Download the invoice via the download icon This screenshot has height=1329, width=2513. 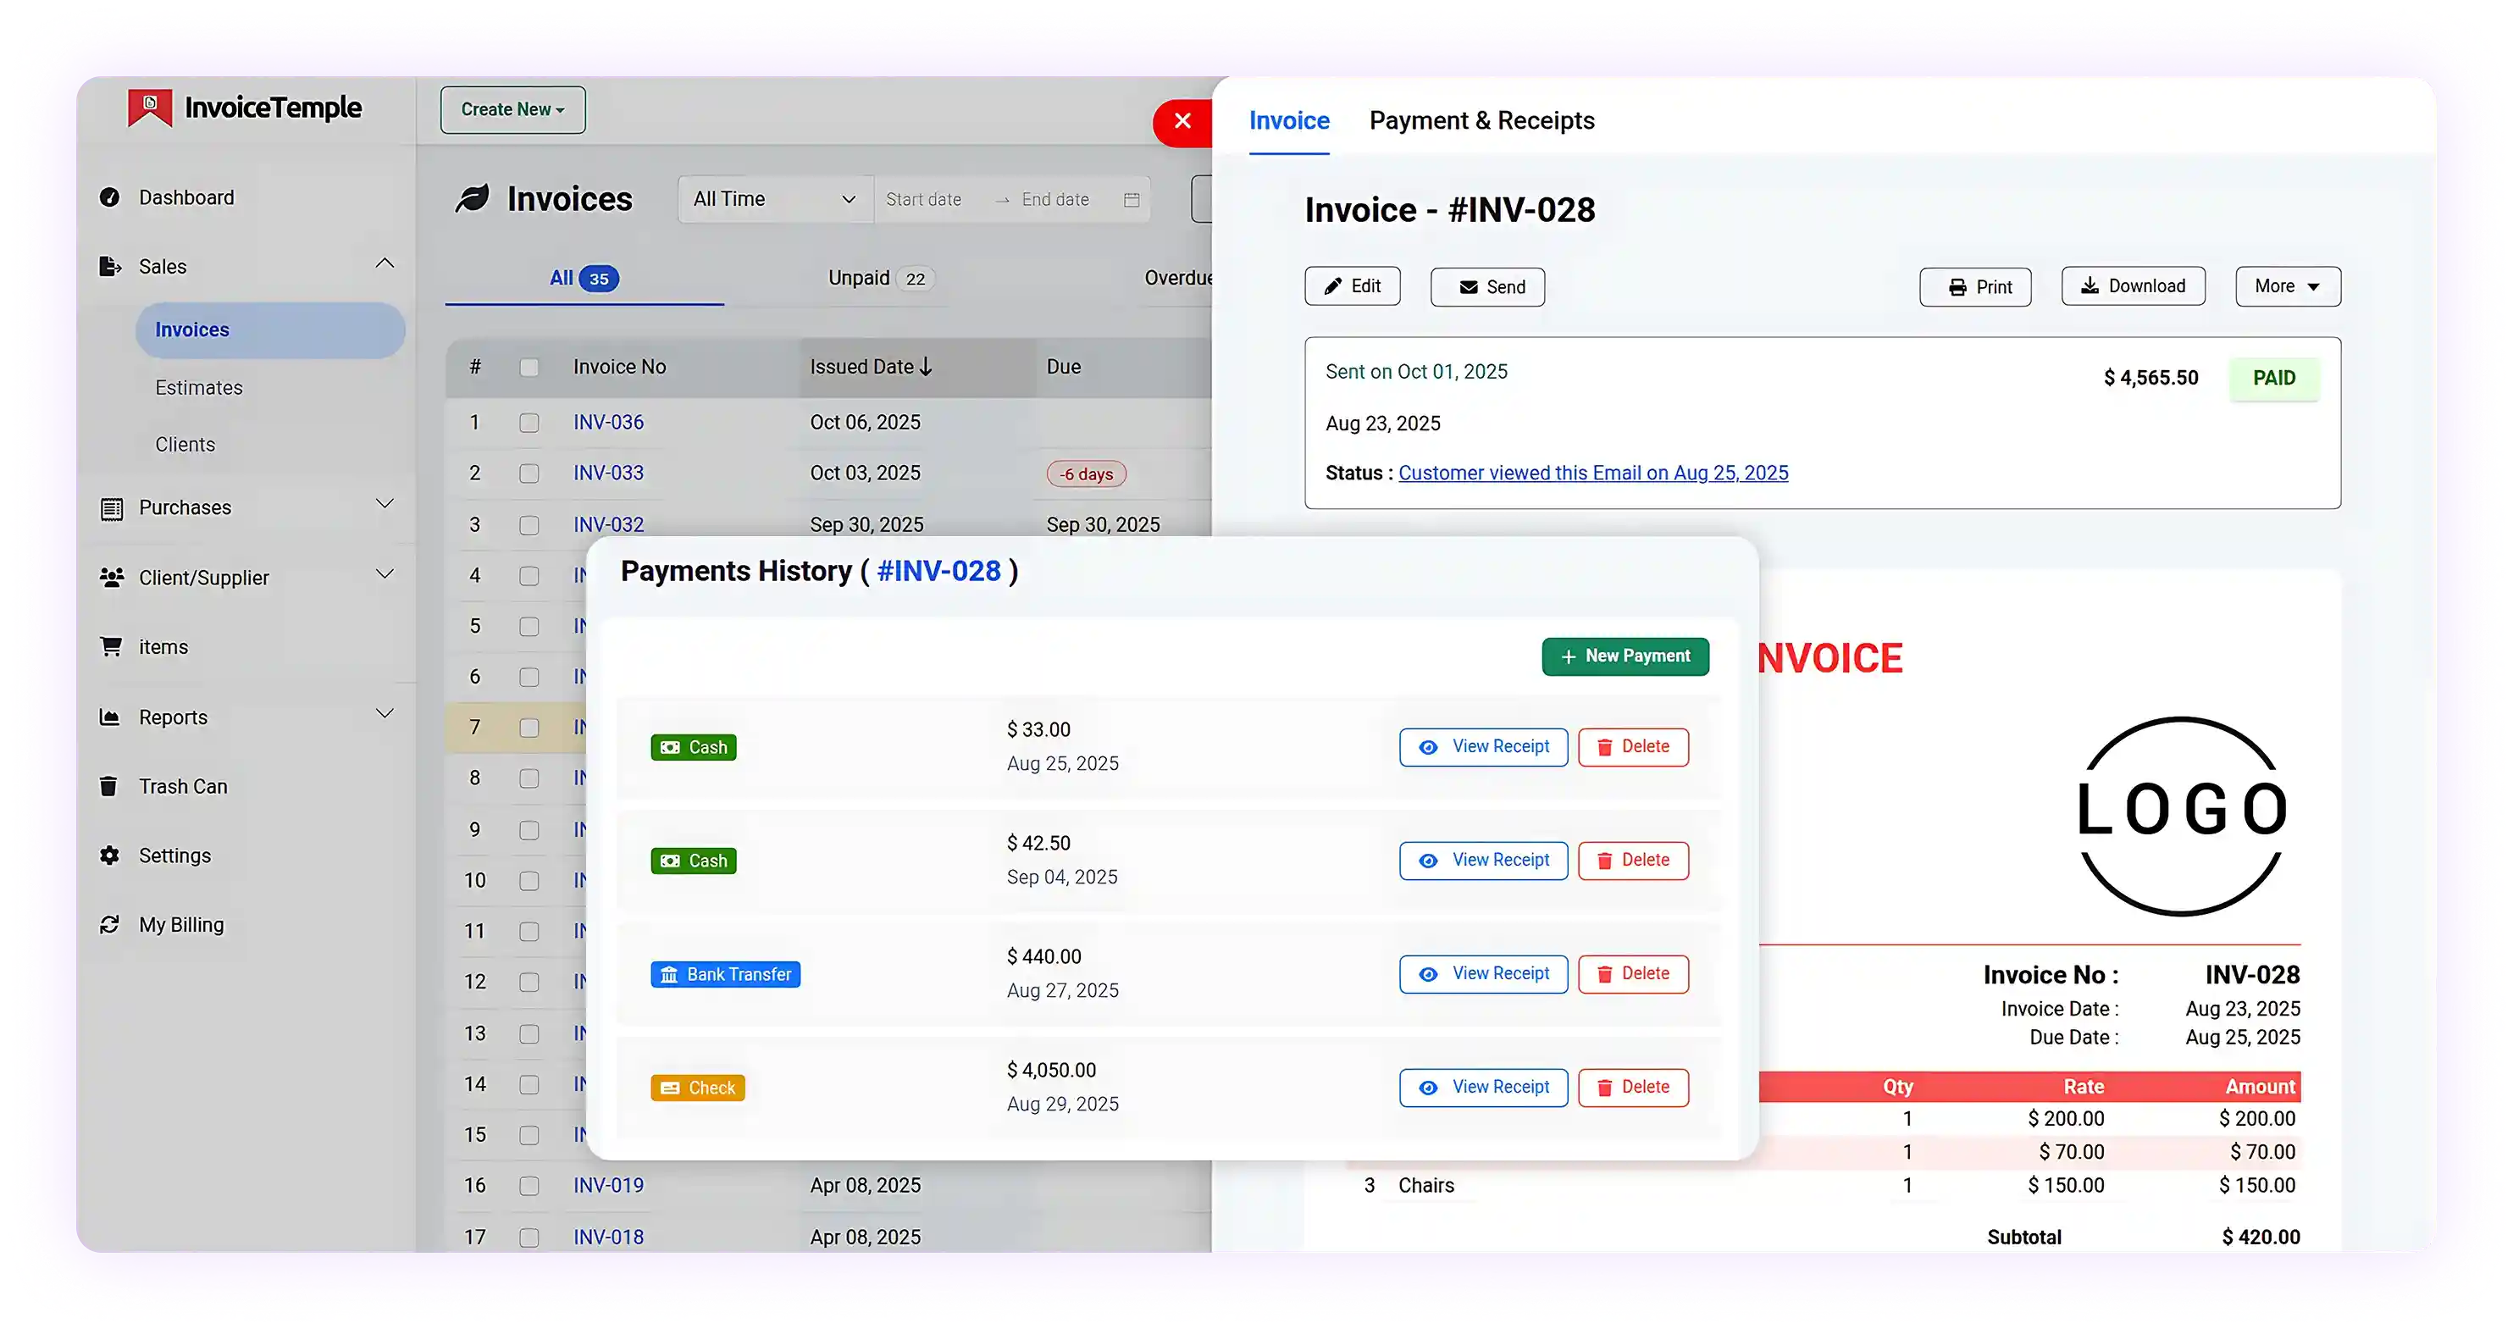coord(2090,285)
